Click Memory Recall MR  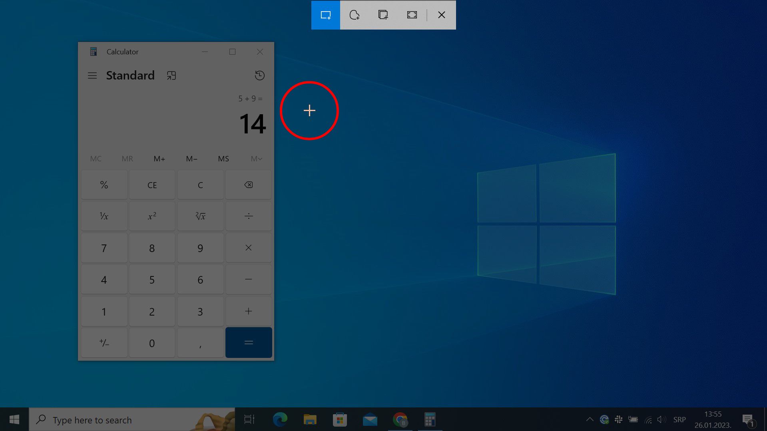coord(128,159)
